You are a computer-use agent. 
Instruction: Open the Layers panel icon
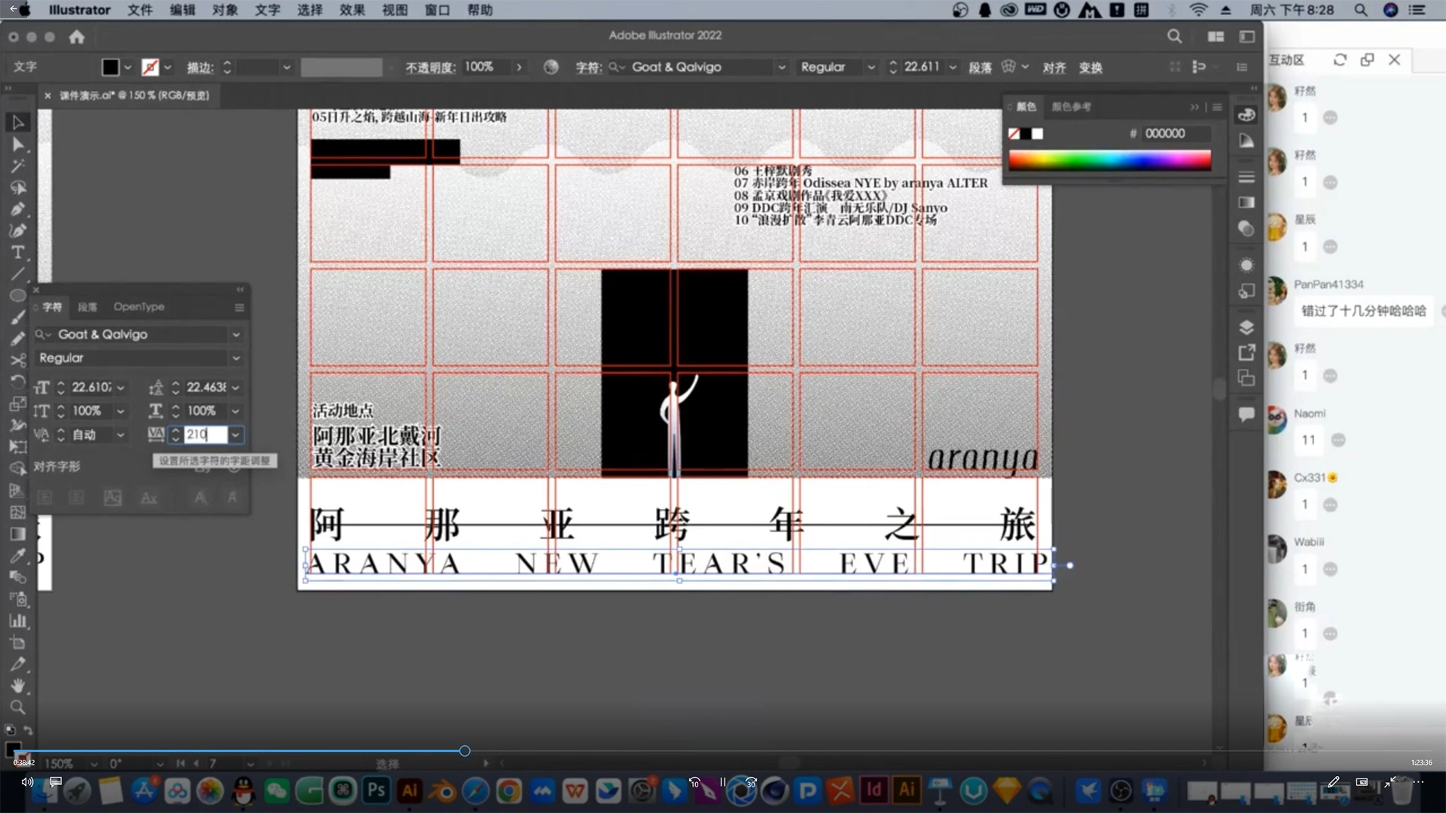point(1246,327)
